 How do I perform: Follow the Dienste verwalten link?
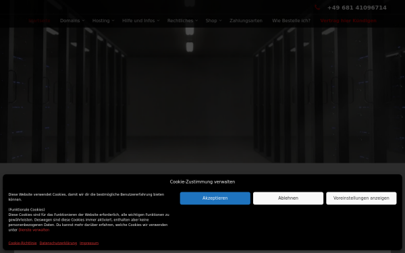point(34,230)
